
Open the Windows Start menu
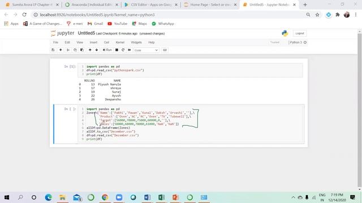7,197
